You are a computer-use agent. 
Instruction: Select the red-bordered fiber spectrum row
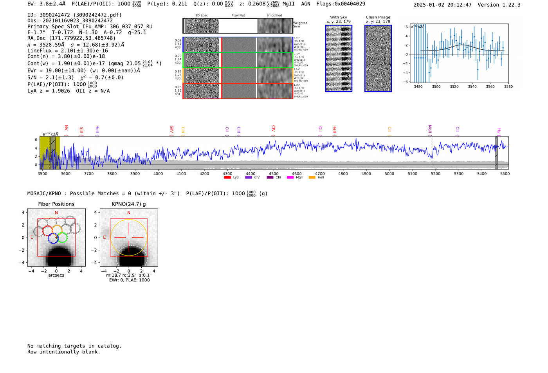(x=238, y=91)
